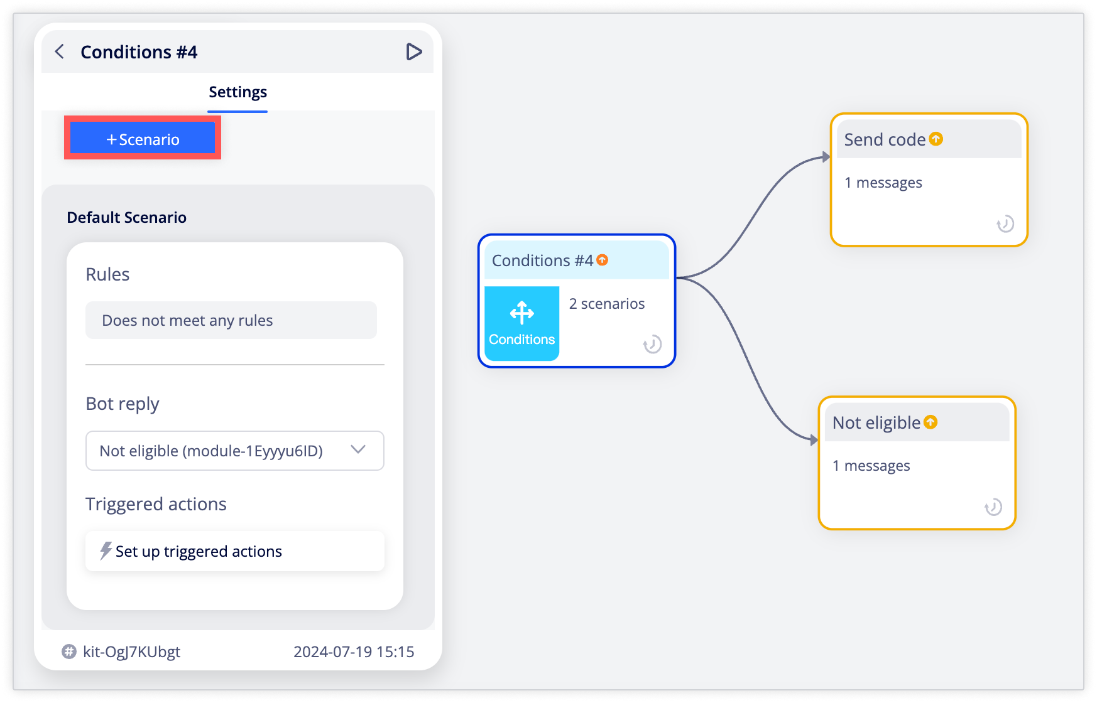Click Set up triggered actions
The height and width of the screenshot is (703, 1097).
click(235, 551)
